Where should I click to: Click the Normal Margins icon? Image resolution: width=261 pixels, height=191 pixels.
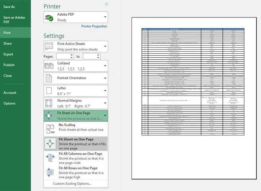(49, 103)
